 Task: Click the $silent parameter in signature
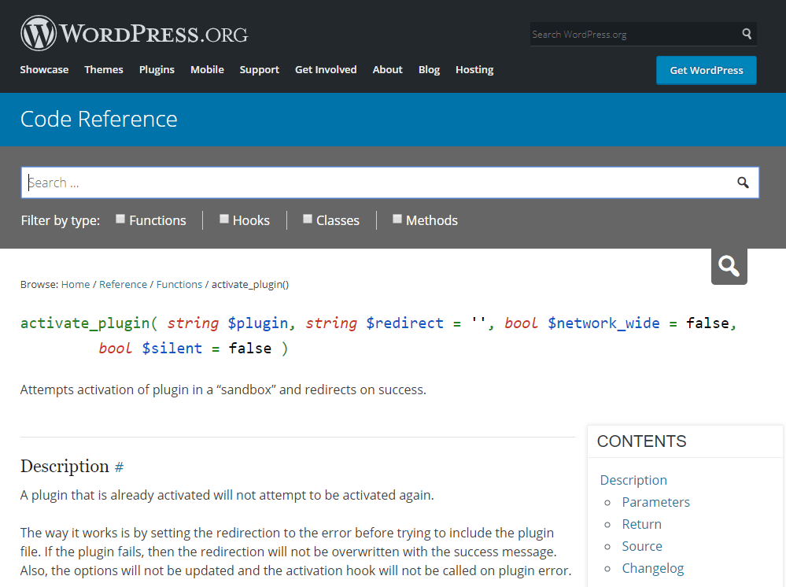172,349
